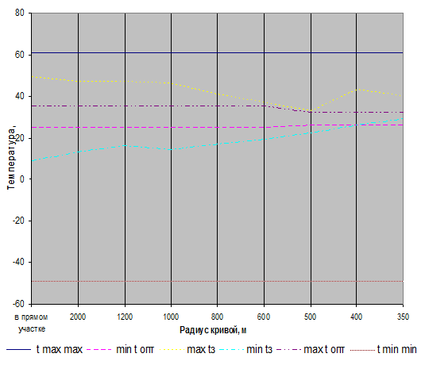
Task: Click the 'Радиус кривой, м' axis title
Action: point(213,330)
